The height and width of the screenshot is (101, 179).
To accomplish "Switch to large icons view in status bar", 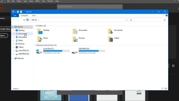I will pos(166,89).
